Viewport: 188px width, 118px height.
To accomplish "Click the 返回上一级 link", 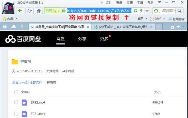I will click(x=20, y=82).
